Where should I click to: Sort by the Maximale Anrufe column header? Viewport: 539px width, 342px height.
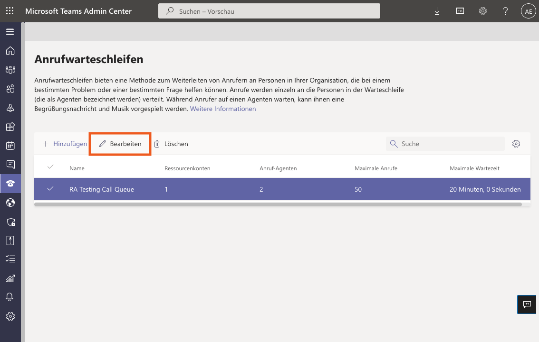(x=375, y=168)
